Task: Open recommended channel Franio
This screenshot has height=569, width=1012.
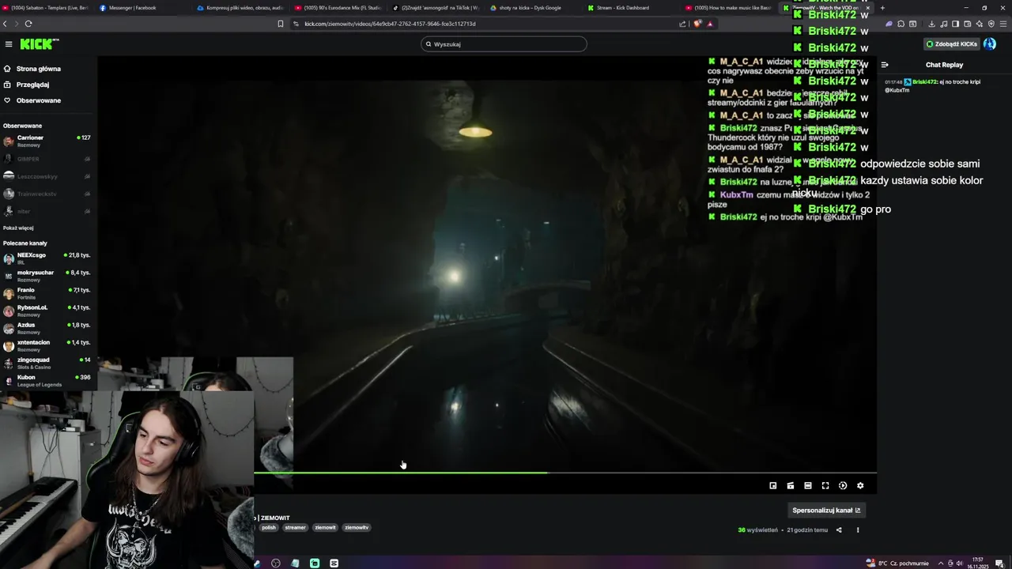Action: tap(47, 293)
